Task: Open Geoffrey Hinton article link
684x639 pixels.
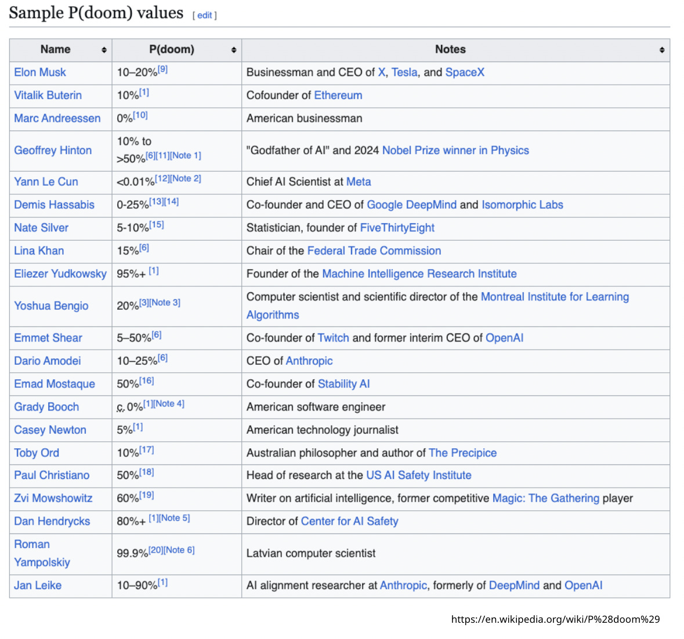Action: coord(53,150)
